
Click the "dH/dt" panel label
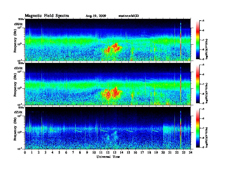[18, 24]
